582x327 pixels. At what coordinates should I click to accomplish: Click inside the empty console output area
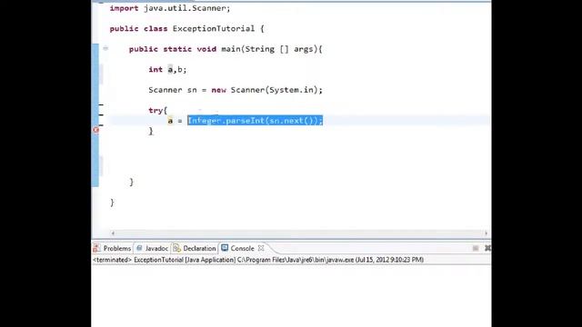(x=291, y=296)
